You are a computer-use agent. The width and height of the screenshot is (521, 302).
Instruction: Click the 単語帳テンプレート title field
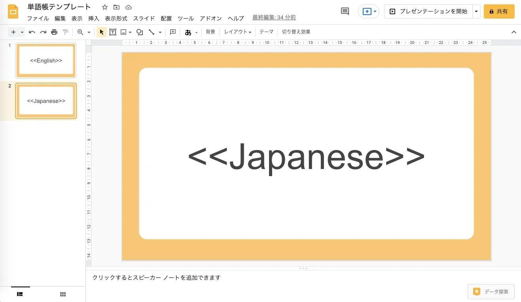click(x=59, y=7)
